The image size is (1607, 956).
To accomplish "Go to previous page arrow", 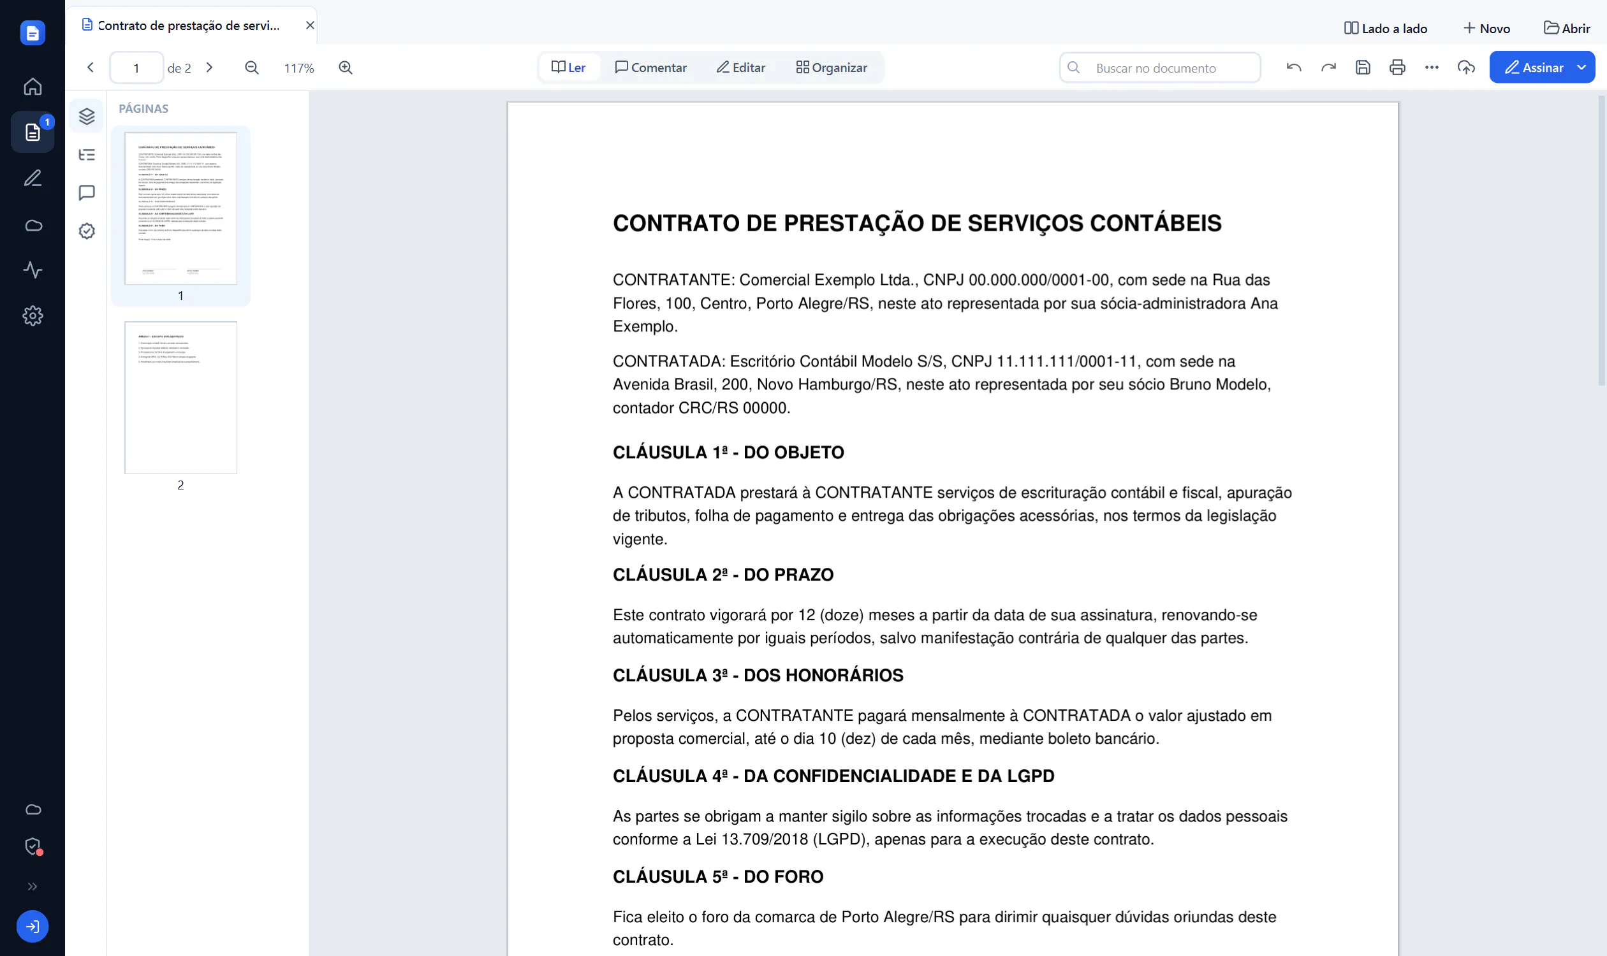I will point(91,68).
